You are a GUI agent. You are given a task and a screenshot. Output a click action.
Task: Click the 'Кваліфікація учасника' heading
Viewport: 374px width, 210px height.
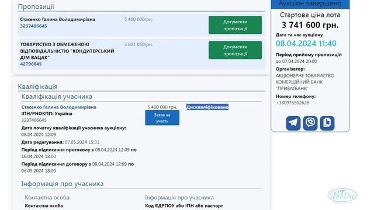(x=57, y=96)
